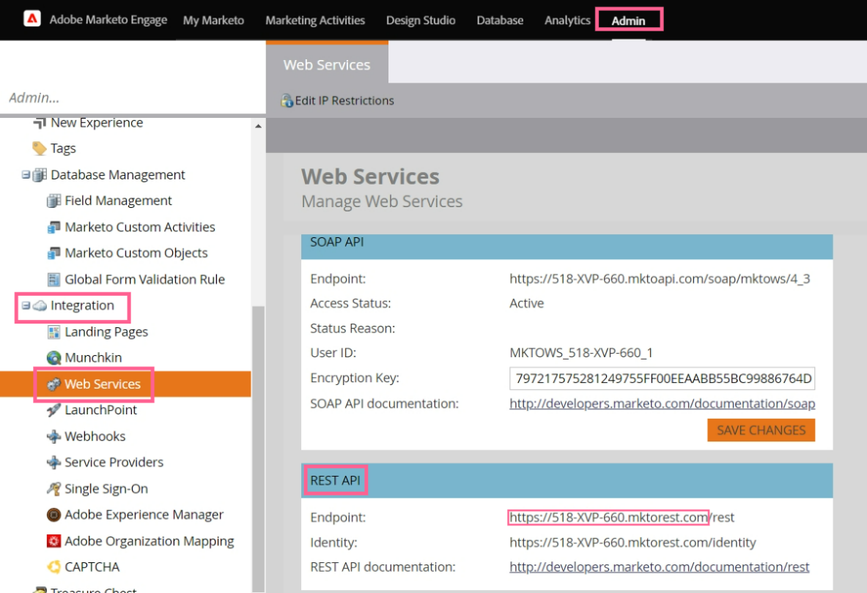Click the Adobe logo icon

(32, 19)
